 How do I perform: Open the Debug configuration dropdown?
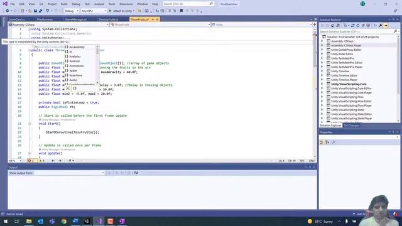(72, 11)
